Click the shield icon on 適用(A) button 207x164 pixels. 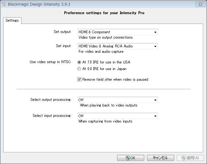pyautogui.click(x=184, y=158)
